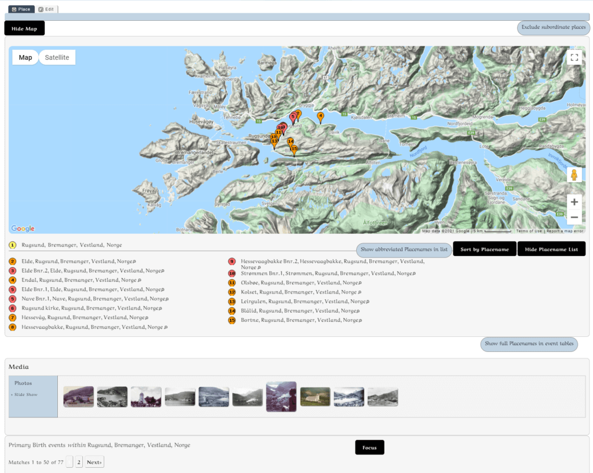
Task: Zoom out on the map
Action: point(574,217)
